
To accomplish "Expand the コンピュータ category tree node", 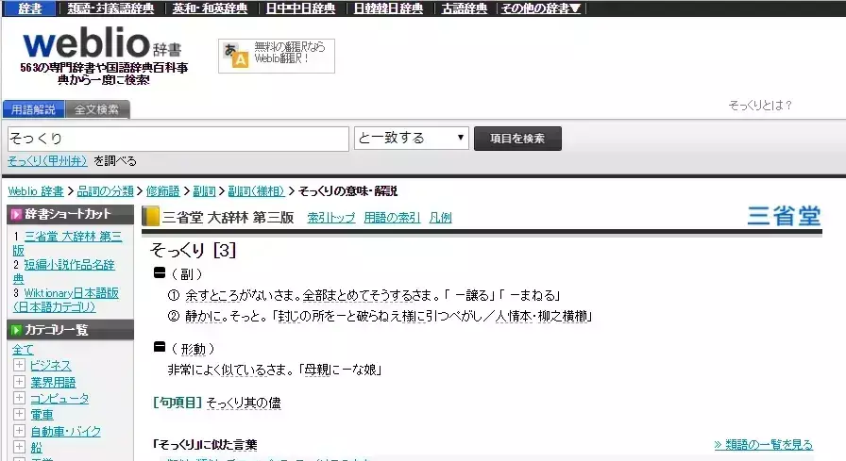I will coord(19,399).
